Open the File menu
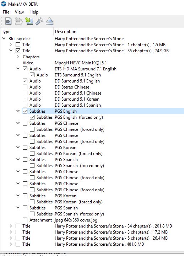 (6, 12)
